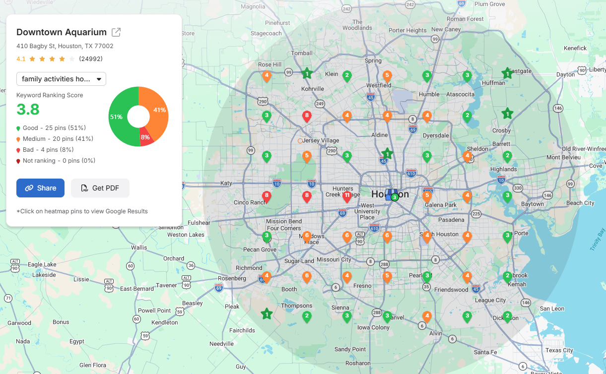Select orange pin 4 on South Houston
Viewport: 606px width, 374px height.
pos(427,236)
